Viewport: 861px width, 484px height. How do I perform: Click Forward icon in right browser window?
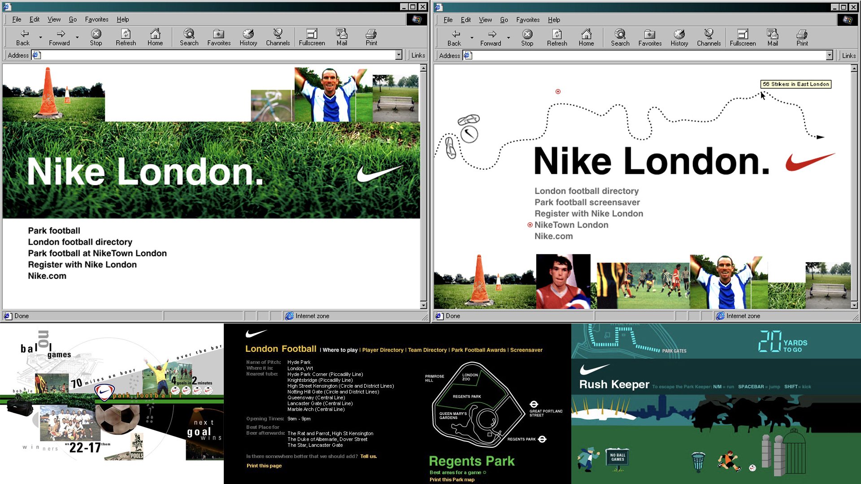tap(491, 38)
